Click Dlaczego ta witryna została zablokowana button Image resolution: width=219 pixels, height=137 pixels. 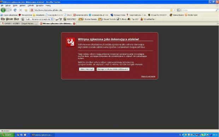click(113, 69)
